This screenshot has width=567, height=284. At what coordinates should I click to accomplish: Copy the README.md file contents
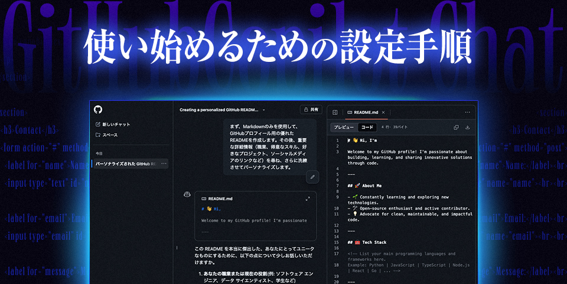pos(456,127)
